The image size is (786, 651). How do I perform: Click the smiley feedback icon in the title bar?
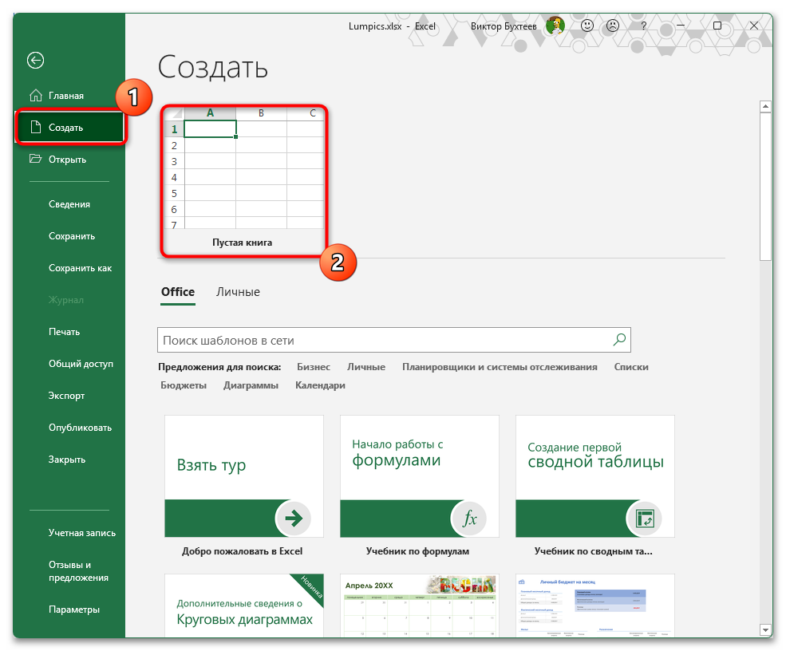coord(587,26)
